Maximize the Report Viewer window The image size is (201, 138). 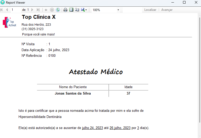click(x=184, y=2)
